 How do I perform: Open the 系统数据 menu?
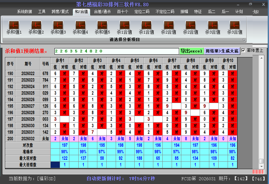tap(25, 12)
